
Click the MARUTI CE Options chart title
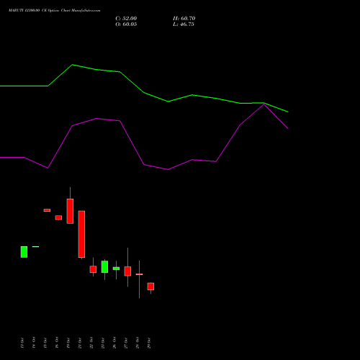[x=54, y=11]
